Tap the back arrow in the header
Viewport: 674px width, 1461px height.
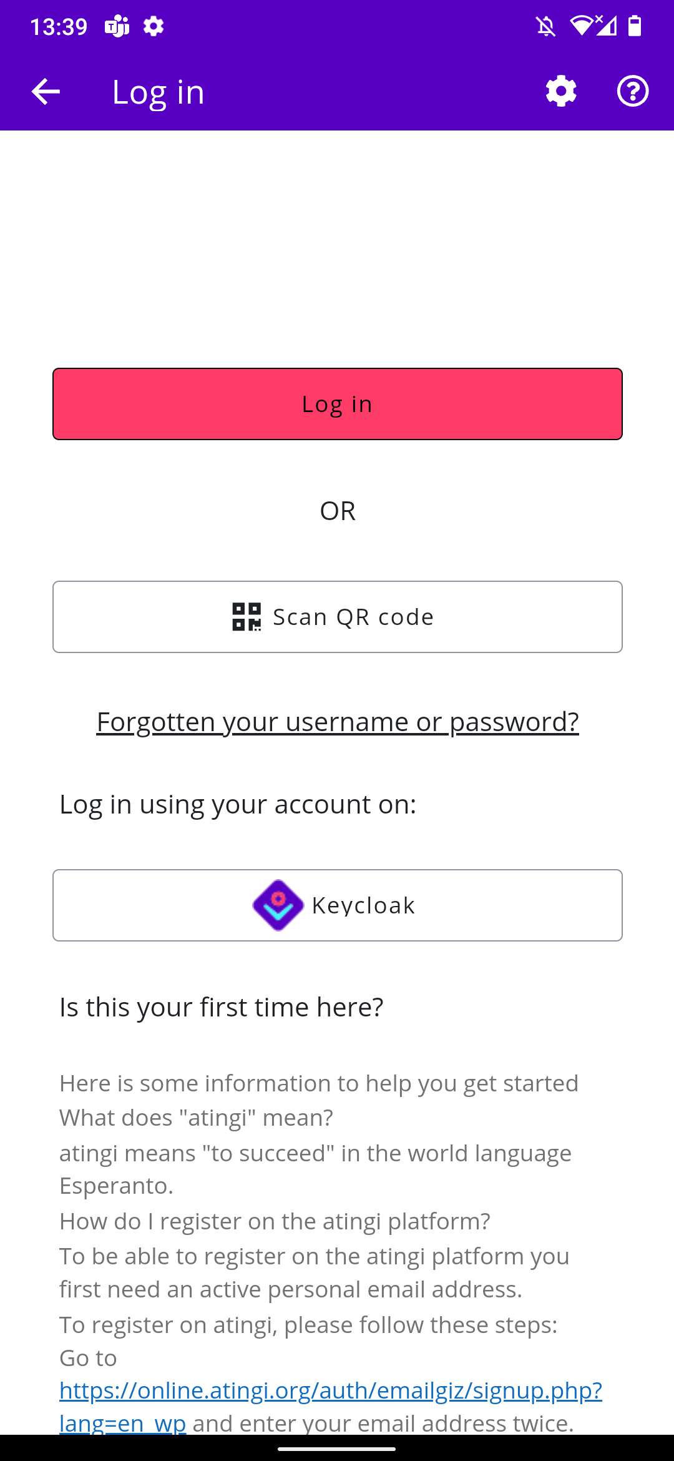(x=46, y=92)
